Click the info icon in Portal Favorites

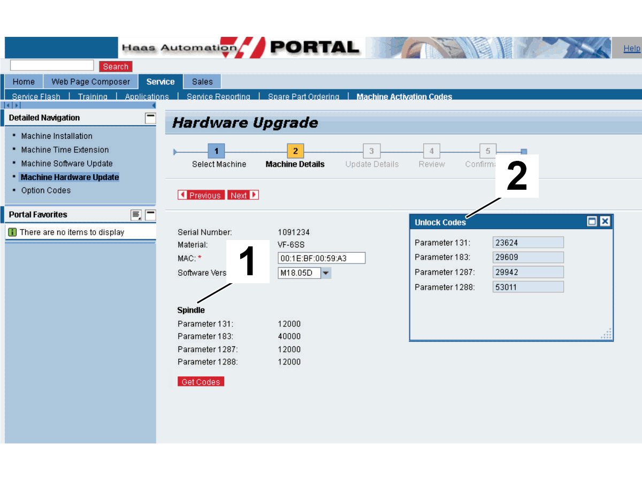[13, 232]
